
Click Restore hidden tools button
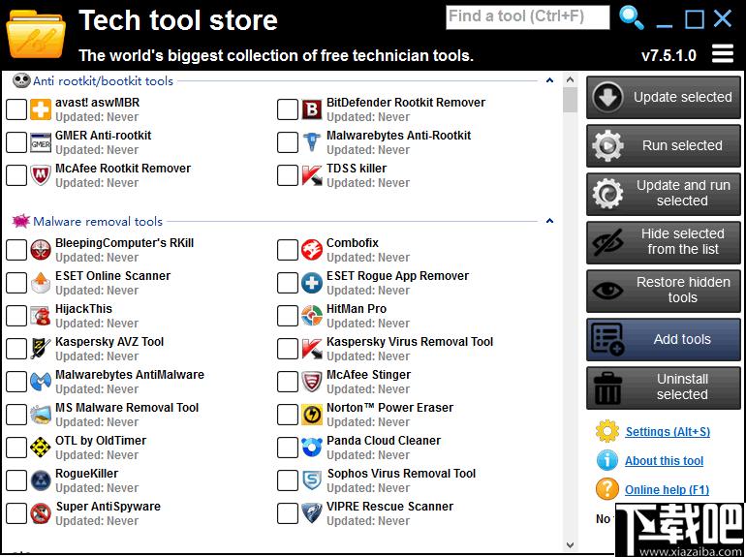coord(664,291)
